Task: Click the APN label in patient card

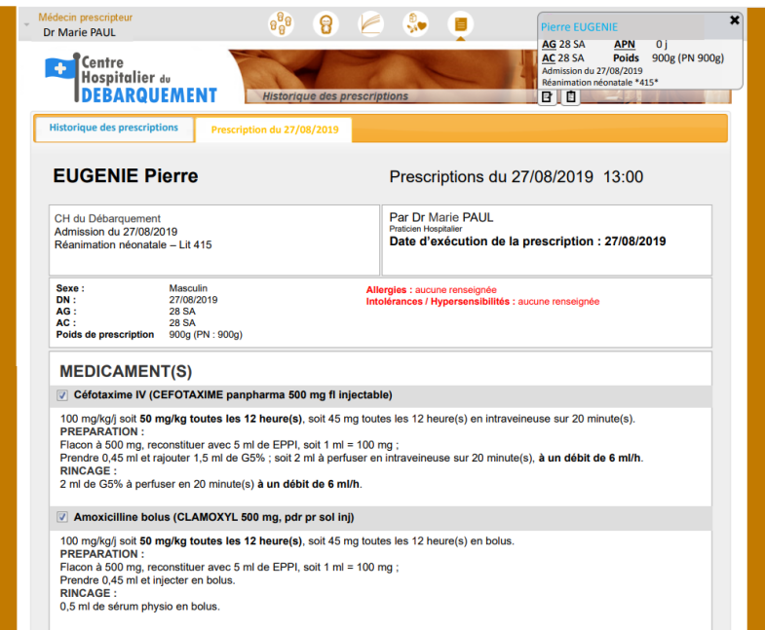Action: [626, 45]
